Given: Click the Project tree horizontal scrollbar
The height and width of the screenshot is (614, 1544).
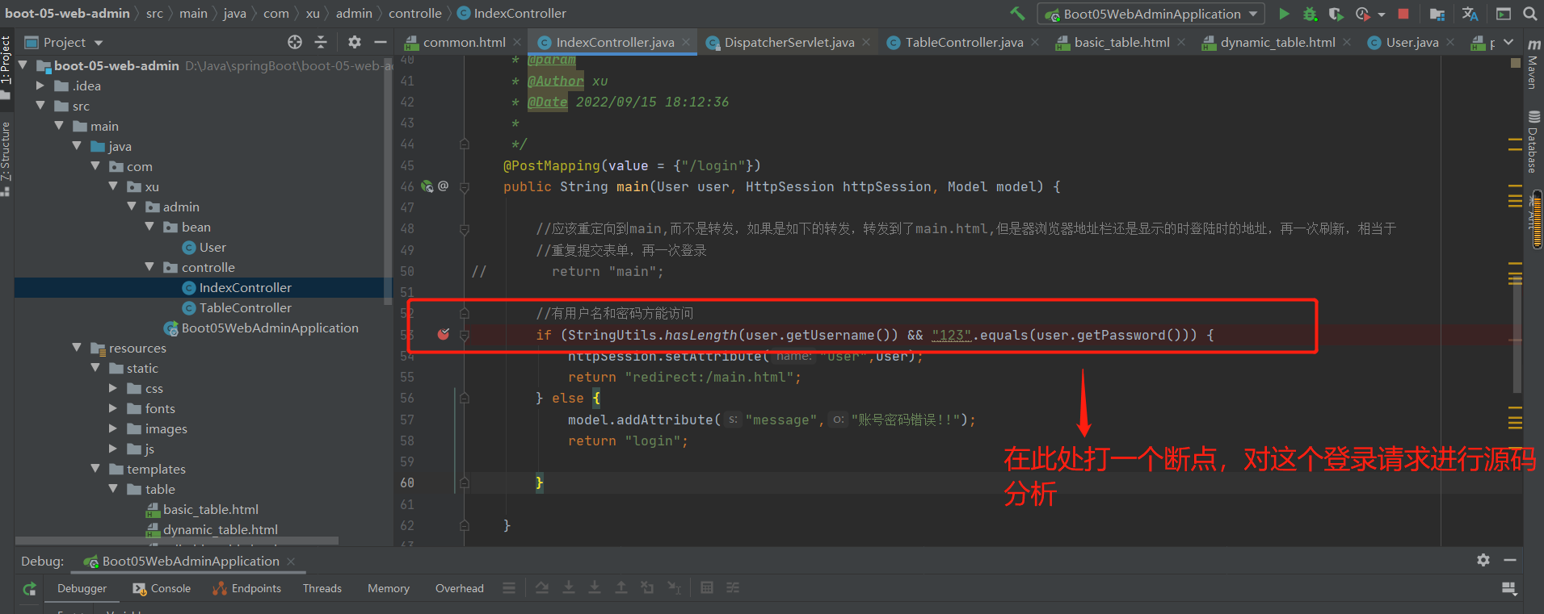Looking at the screenshot, I should click(176, 541).
